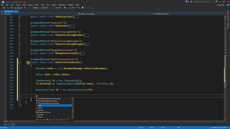Click the Navigate Backward toolbar icon

4,8
